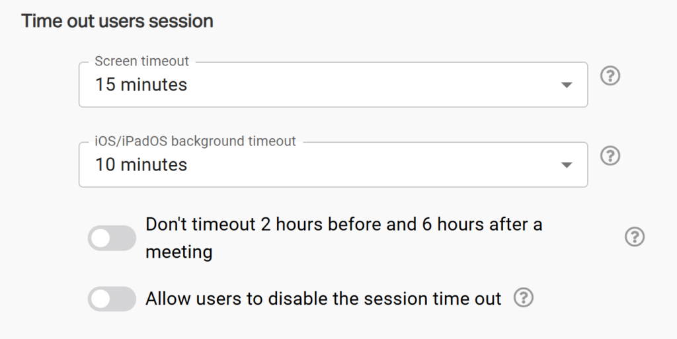Click the word meeting in toggle description
Viewport: 677px width, 339px height.
click(179, 252)
